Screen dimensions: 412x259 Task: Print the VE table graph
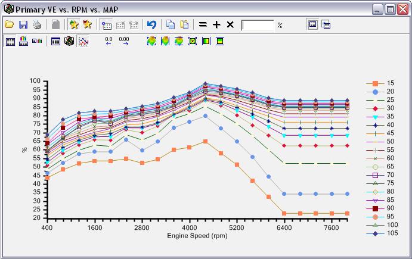pyautogui.click(x=37, y=25)
